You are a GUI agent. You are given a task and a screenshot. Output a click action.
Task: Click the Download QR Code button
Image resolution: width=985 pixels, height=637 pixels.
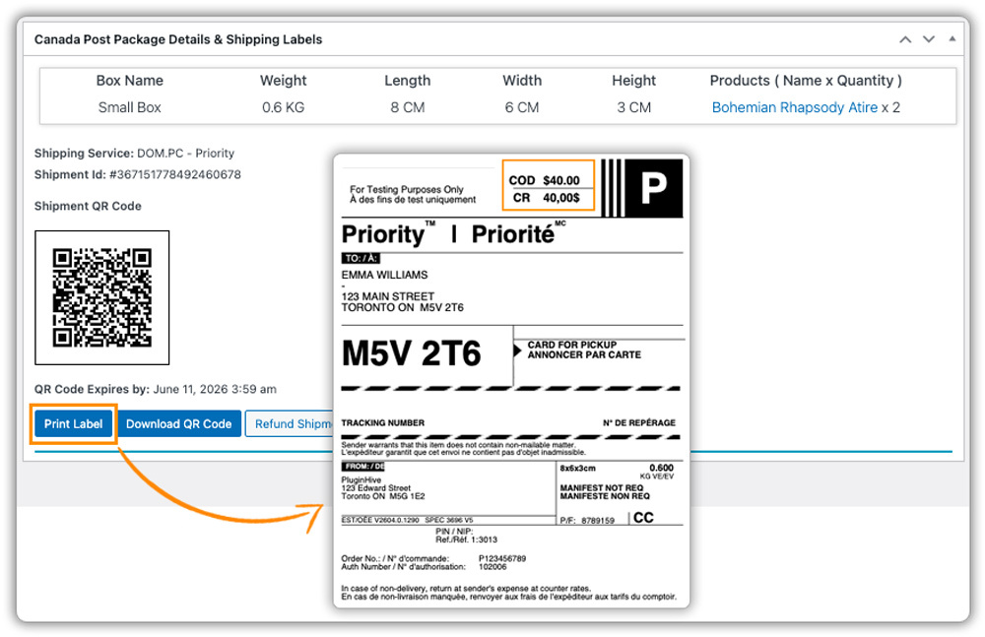[x=179, y=424]
